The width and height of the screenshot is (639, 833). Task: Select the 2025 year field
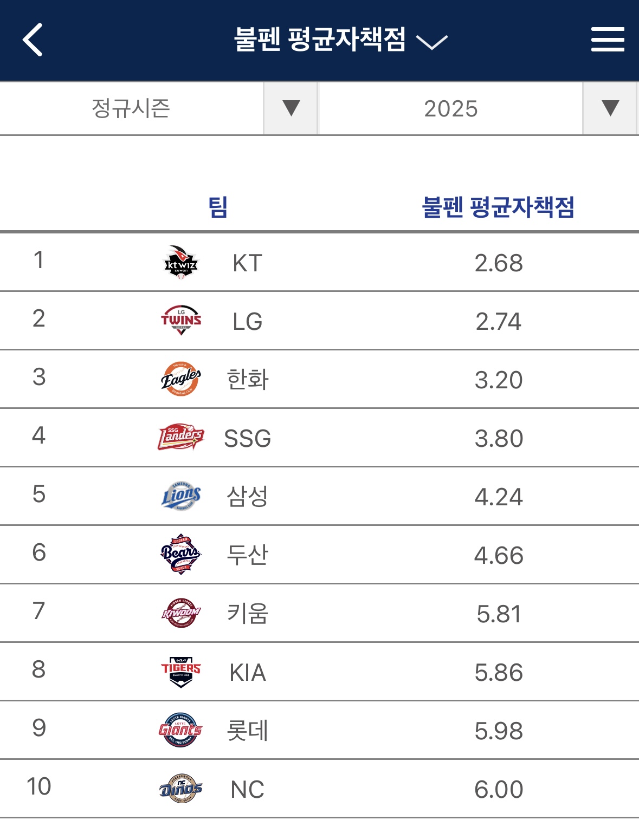tap(451, 108)
